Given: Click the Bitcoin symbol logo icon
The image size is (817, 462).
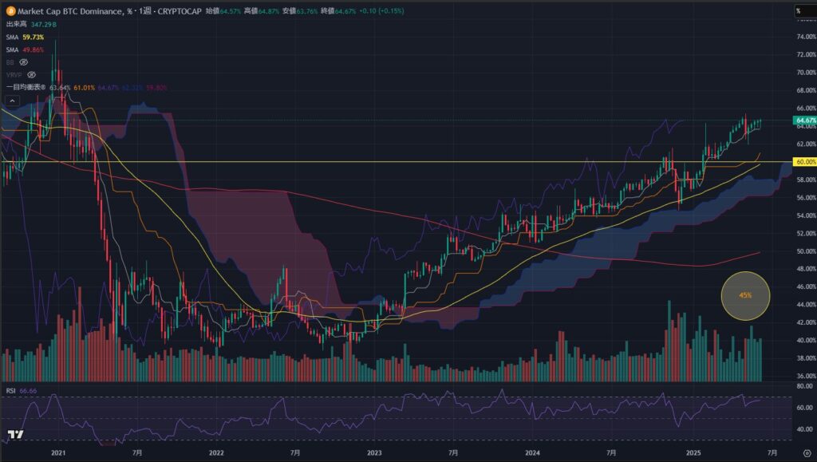Looking at the screenshot, I should (10, 11).
